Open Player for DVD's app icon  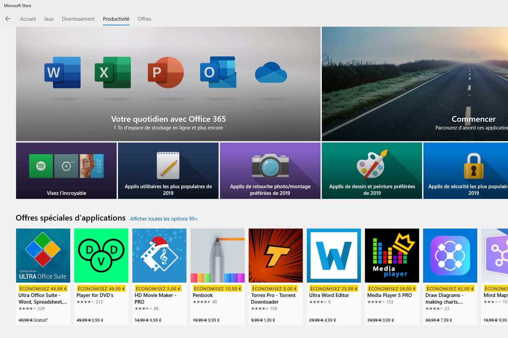click(x=101, y=256)
